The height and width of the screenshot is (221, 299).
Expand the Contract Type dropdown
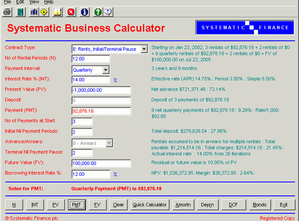(144, 49)
